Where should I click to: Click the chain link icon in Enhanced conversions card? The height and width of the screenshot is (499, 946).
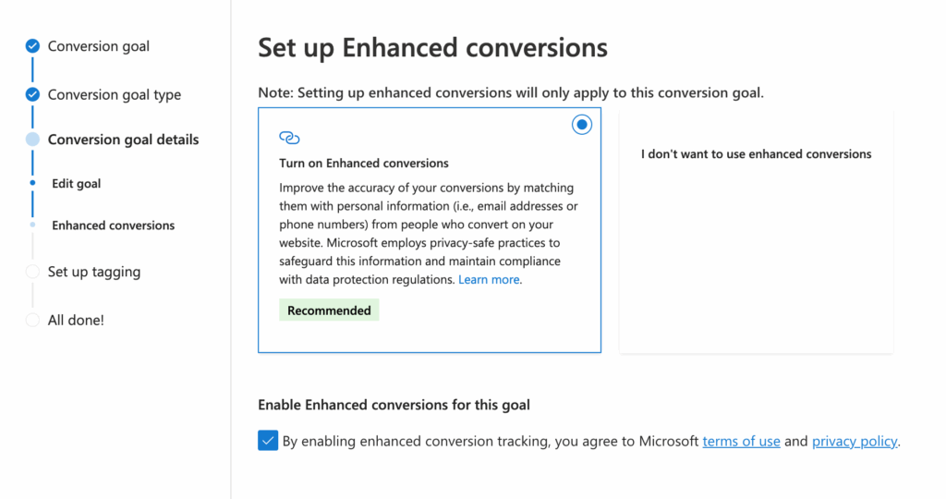pyautogui.click(x=289, y=138)
